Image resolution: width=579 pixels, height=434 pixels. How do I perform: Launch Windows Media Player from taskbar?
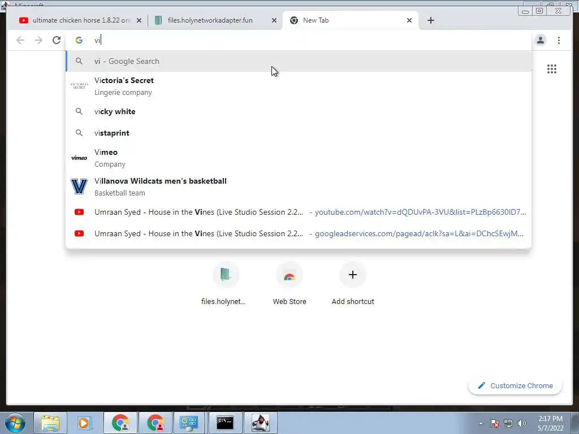85,423
